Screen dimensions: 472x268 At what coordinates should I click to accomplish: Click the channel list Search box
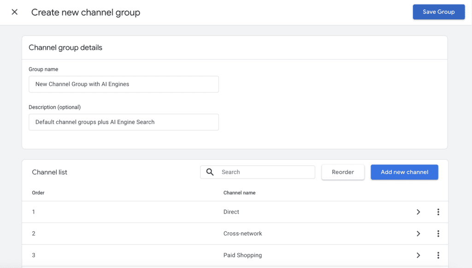coord(265,172)
